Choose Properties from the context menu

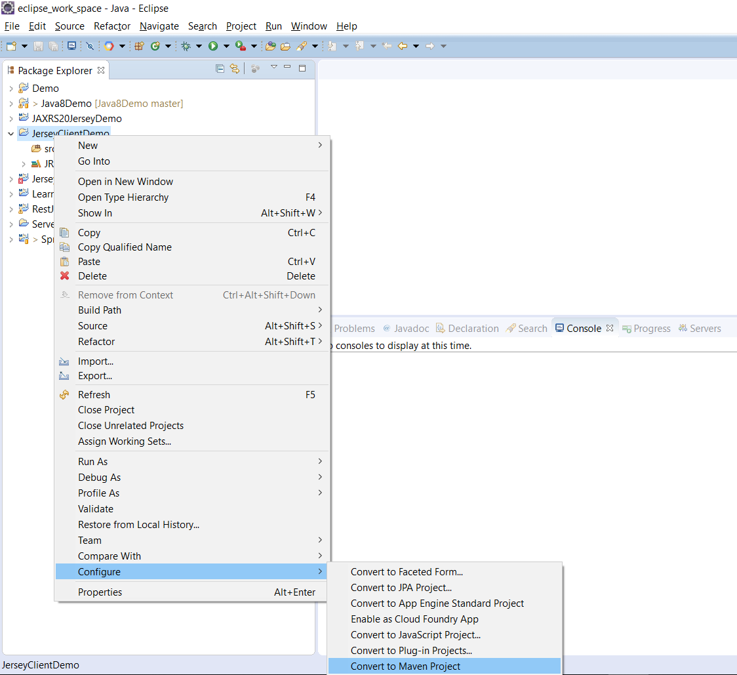point(100,592)
